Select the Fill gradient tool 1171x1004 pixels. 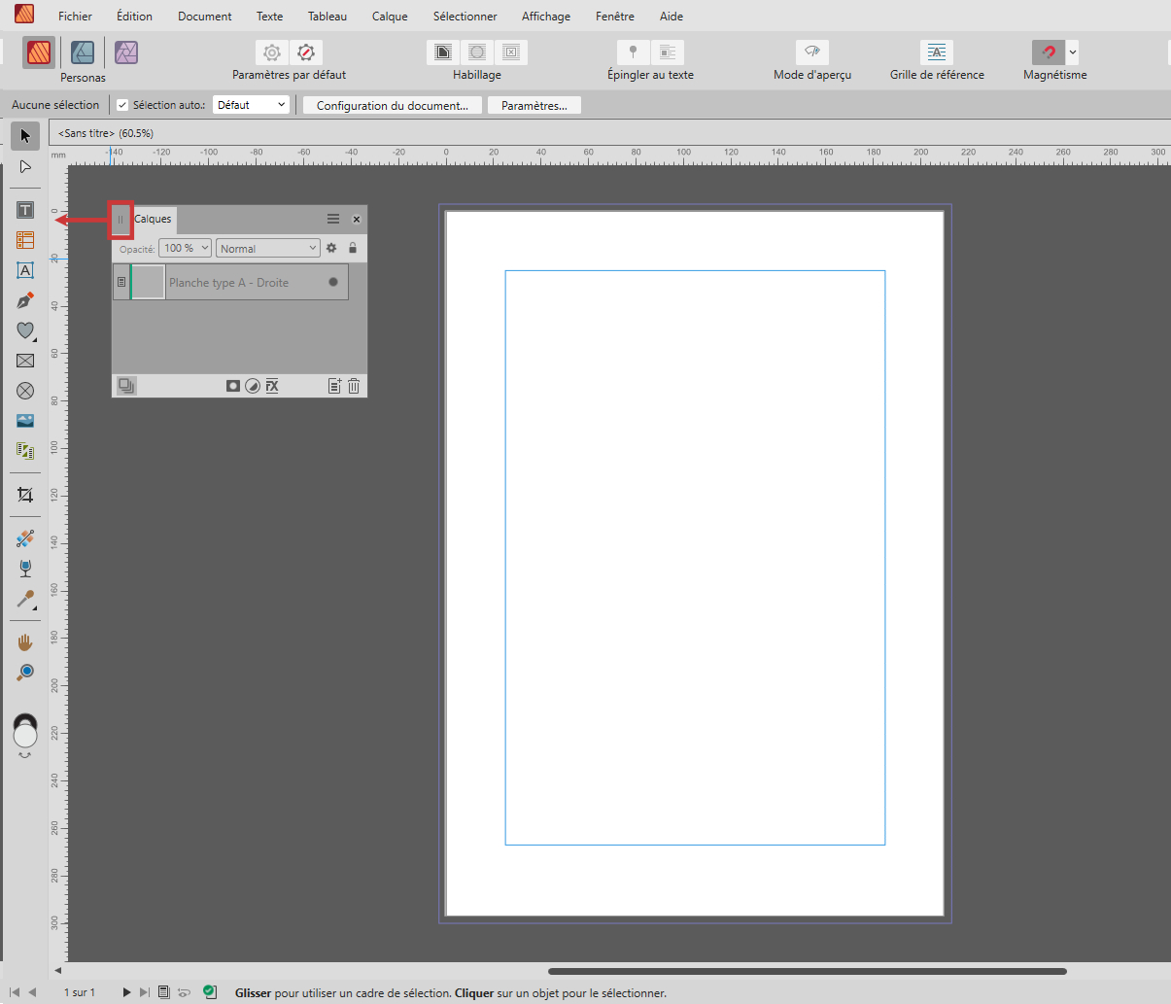[x=25, y=538]
